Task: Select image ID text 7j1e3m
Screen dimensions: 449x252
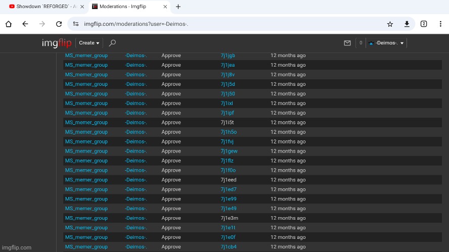Action: click(x=230, y=218)
